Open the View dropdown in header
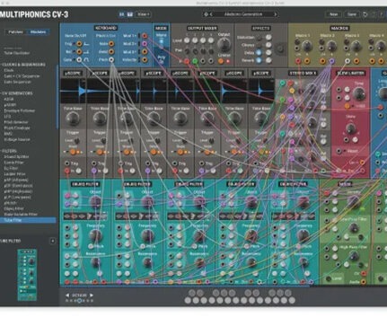387x326 pixels. tap(143, 14)
